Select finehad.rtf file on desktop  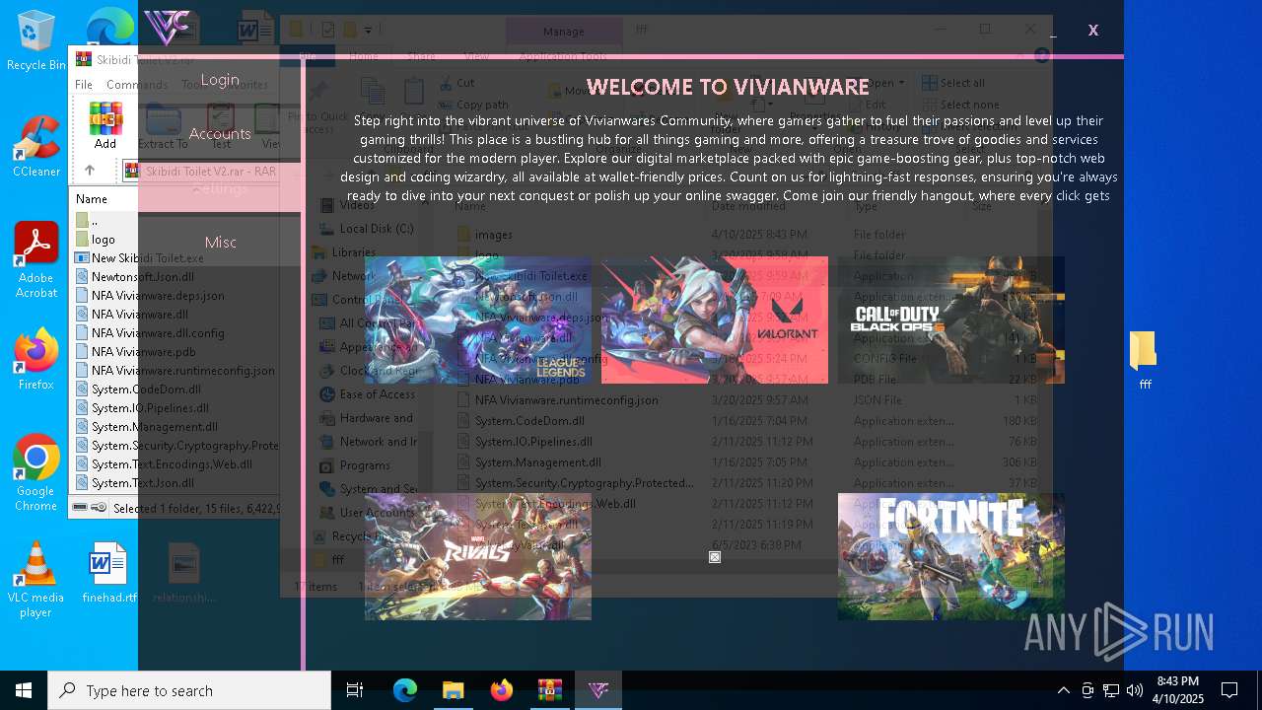108,572
